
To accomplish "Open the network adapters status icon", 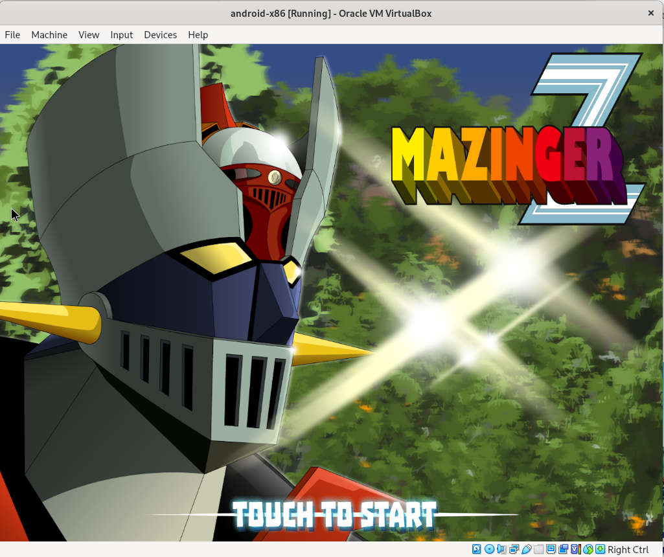I will [514, 549].
